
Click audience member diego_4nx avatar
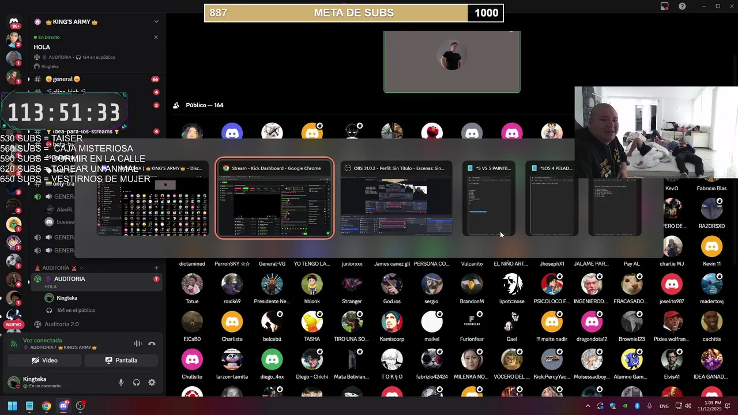coord(272,360)
